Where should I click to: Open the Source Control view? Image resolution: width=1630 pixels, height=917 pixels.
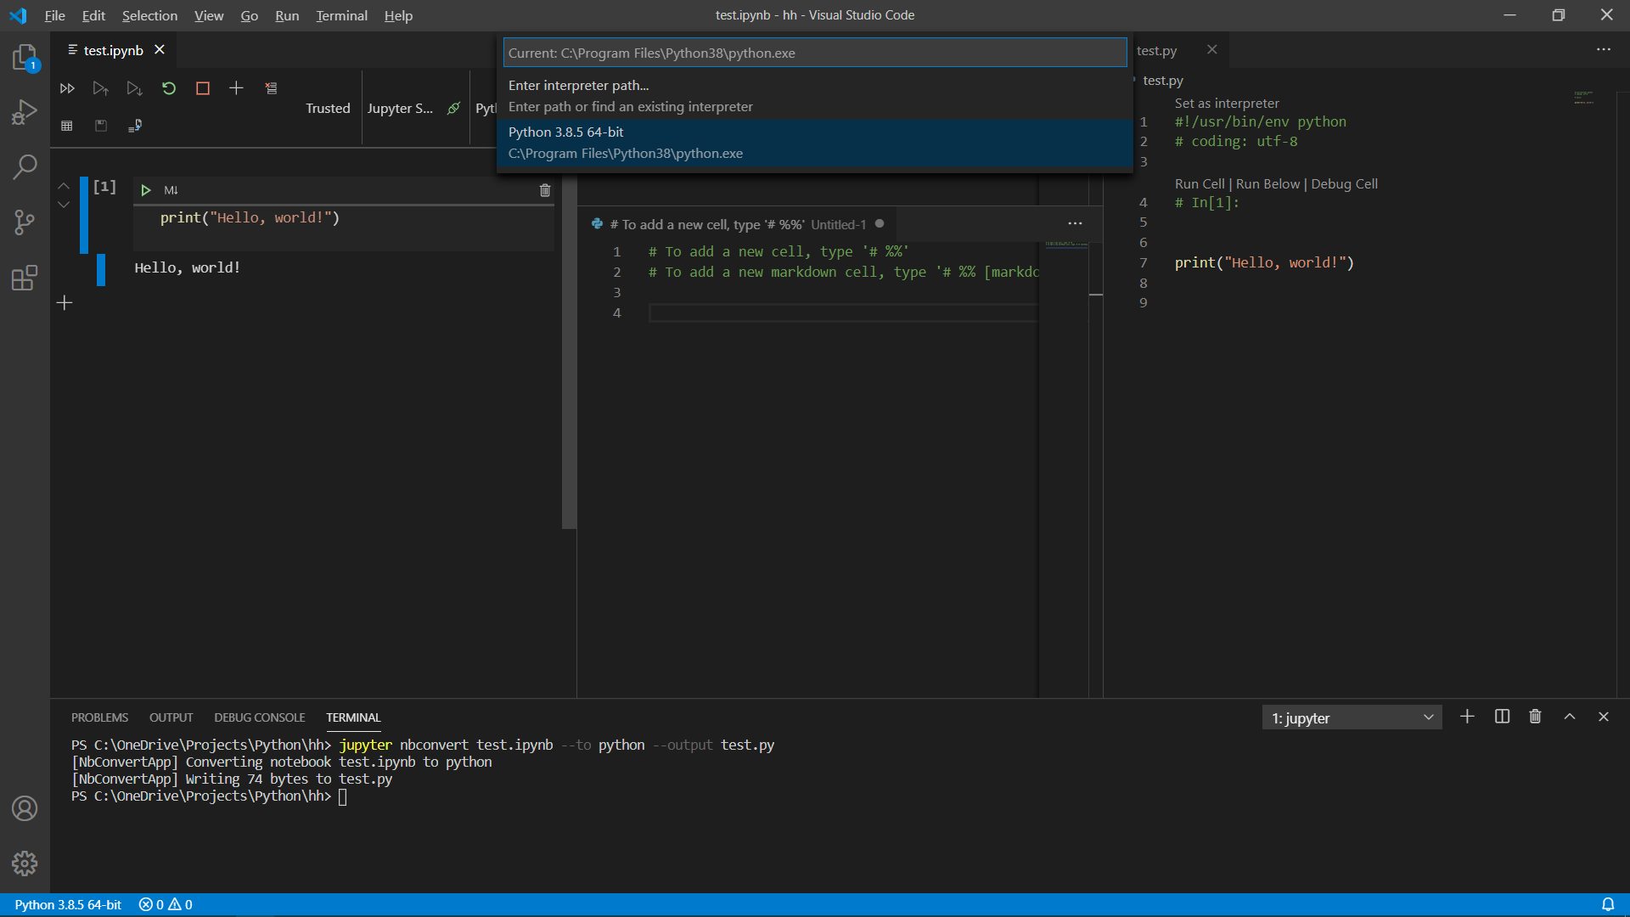coord(25,222)
